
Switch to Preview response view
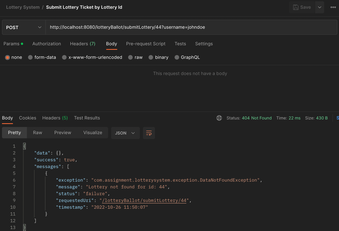[63, 133]
